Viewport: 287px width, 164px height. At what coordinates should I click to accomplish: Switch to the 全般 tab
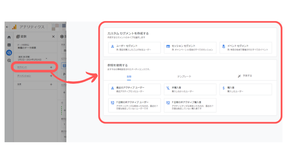click(x=129, y=76)
